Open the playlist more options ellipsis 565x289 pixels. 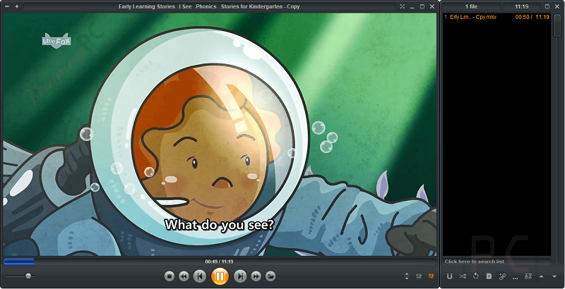516,278
